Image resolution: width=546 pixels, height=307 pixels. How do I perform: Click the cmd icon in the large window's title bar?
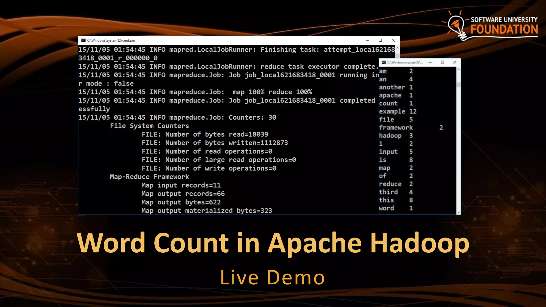pyautogui.click(x=83, y=41)
